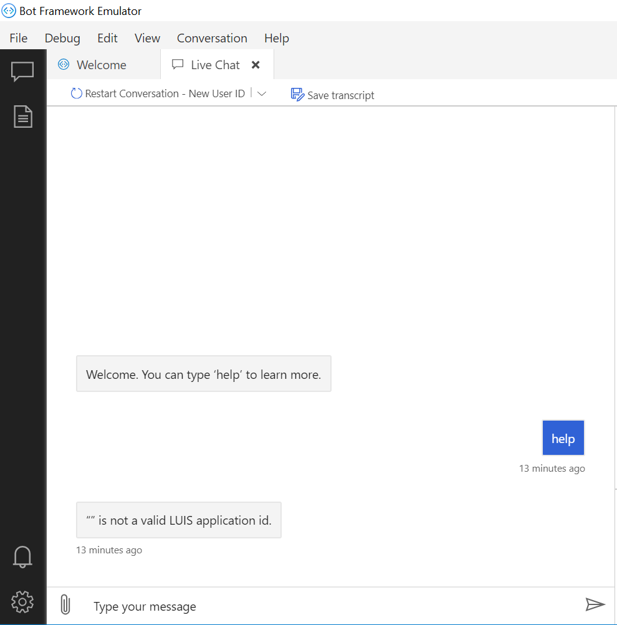Send the message using the send arrow

595,604
